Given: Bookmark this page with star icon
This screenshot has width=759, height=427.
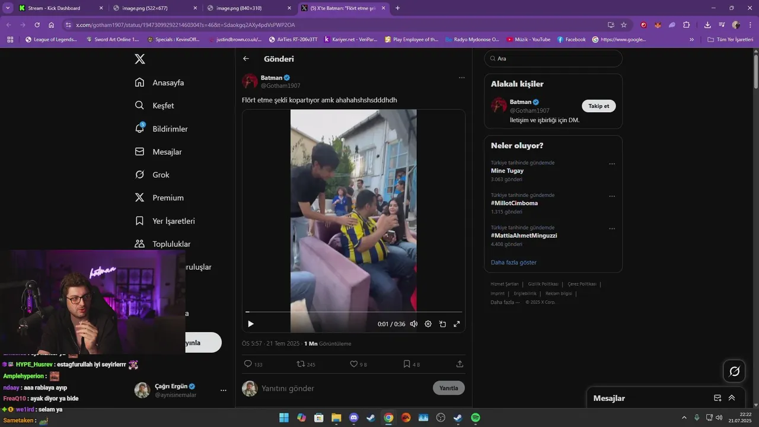Looking at the screenshot, I should pyautogui.click(x=624, y=25).
